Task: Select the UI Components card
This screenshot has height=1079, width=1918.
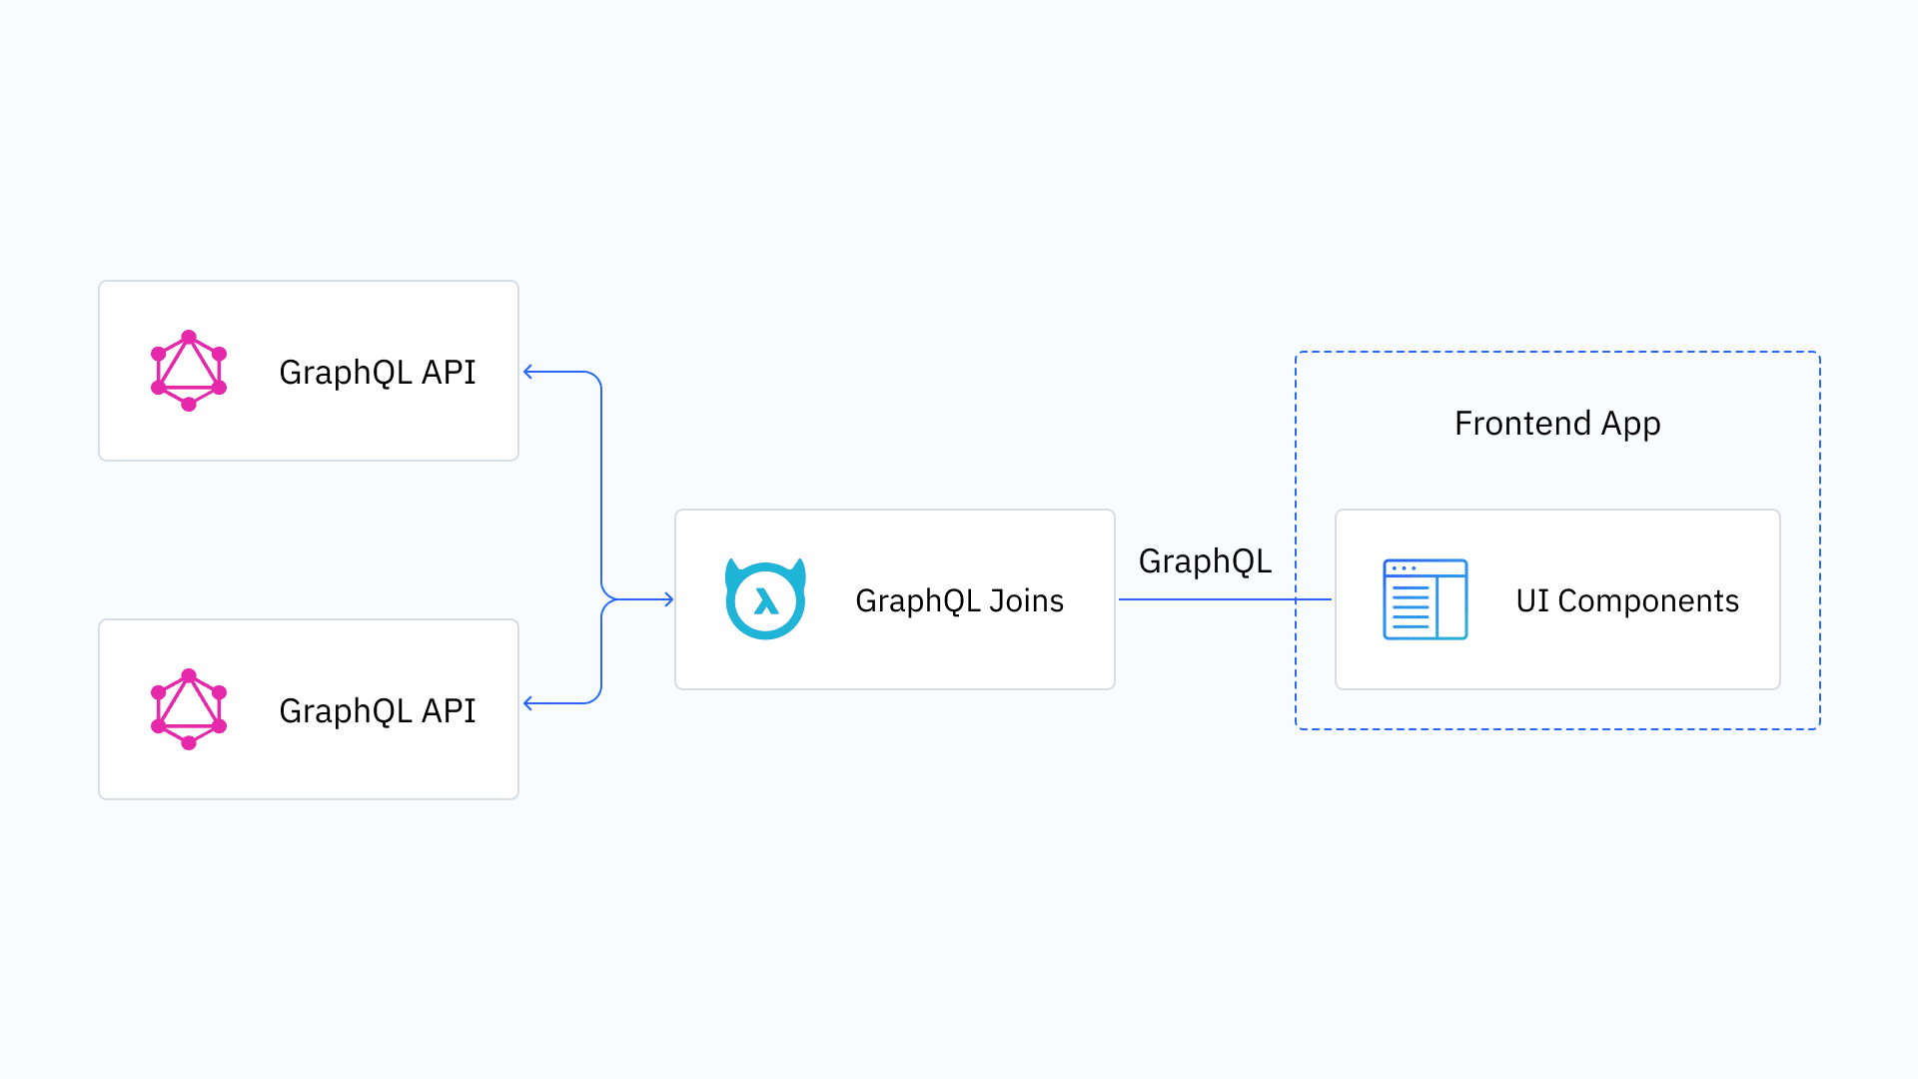Action: point(1556,599)
